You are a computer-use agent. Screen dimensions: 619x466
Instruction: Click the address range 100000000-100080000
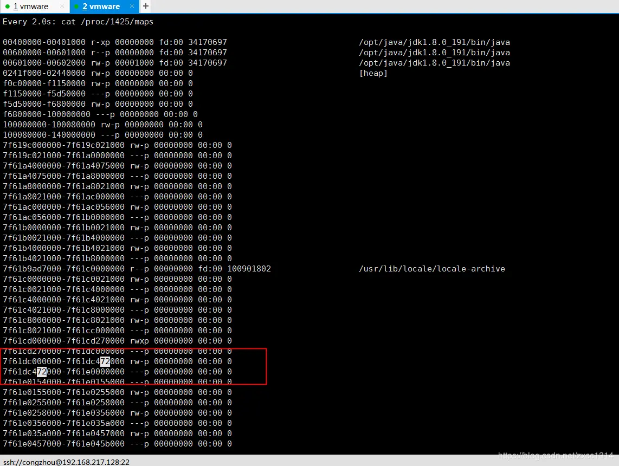pos(49,124)
